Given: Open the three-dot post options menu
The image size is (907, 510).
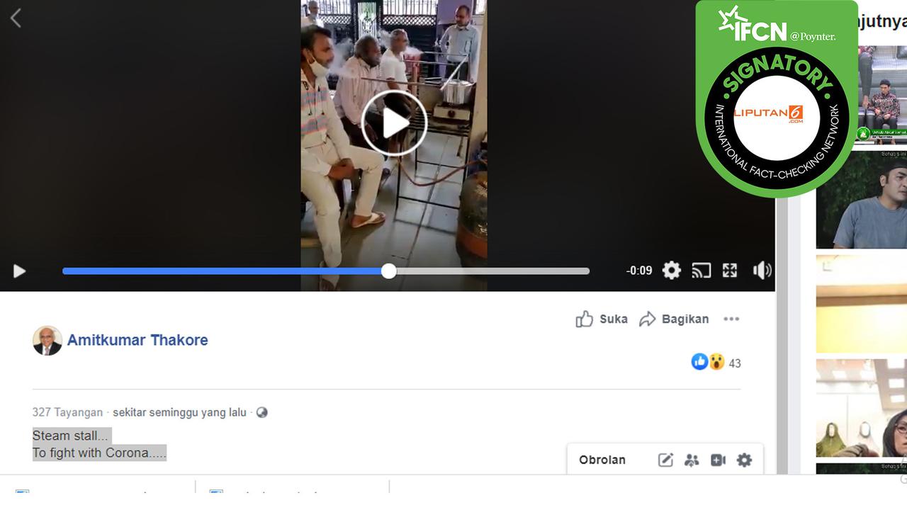Looking at the screenshot, I should click(x=731, y=319).
